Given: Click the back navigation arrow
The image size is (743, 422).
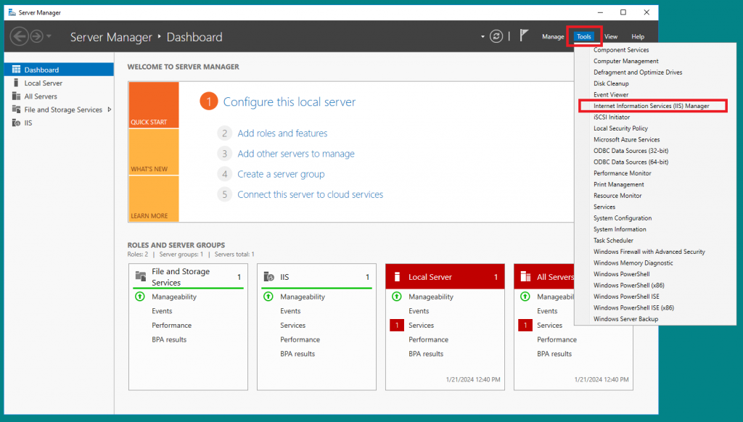Looking at the screenshot, I should pos(19,36).
